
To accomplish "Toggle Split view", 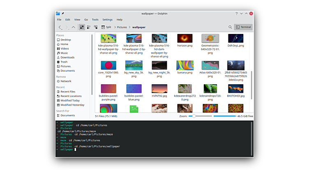I will [106, 27].
